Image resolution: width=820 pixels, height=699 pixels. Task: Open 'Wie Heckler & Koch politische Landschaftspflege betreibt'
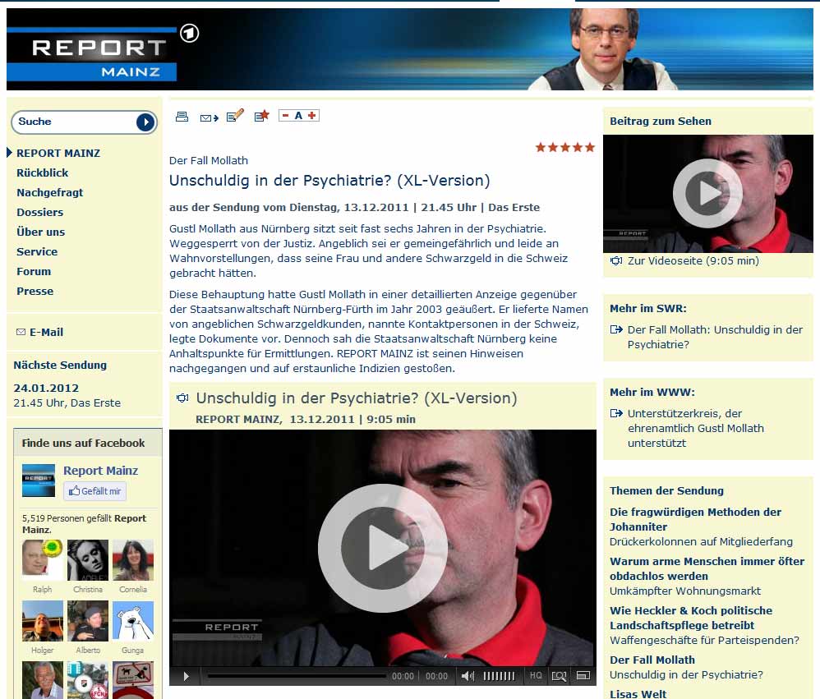coord(691,618)
